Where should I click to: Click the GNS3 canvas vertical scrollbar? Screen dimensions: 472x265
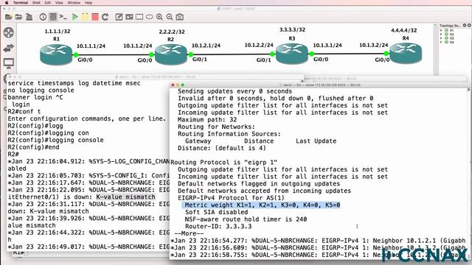(435, 49)
